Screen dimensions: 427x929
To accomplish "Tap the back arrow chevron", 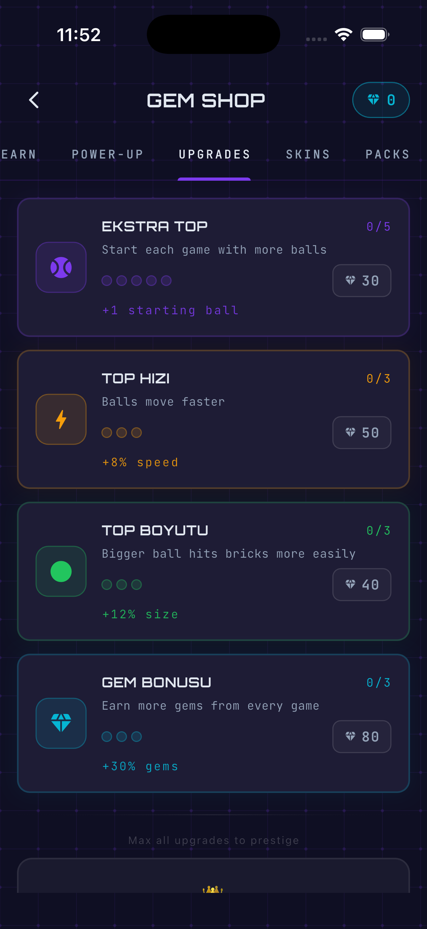I will coord(34,100).
